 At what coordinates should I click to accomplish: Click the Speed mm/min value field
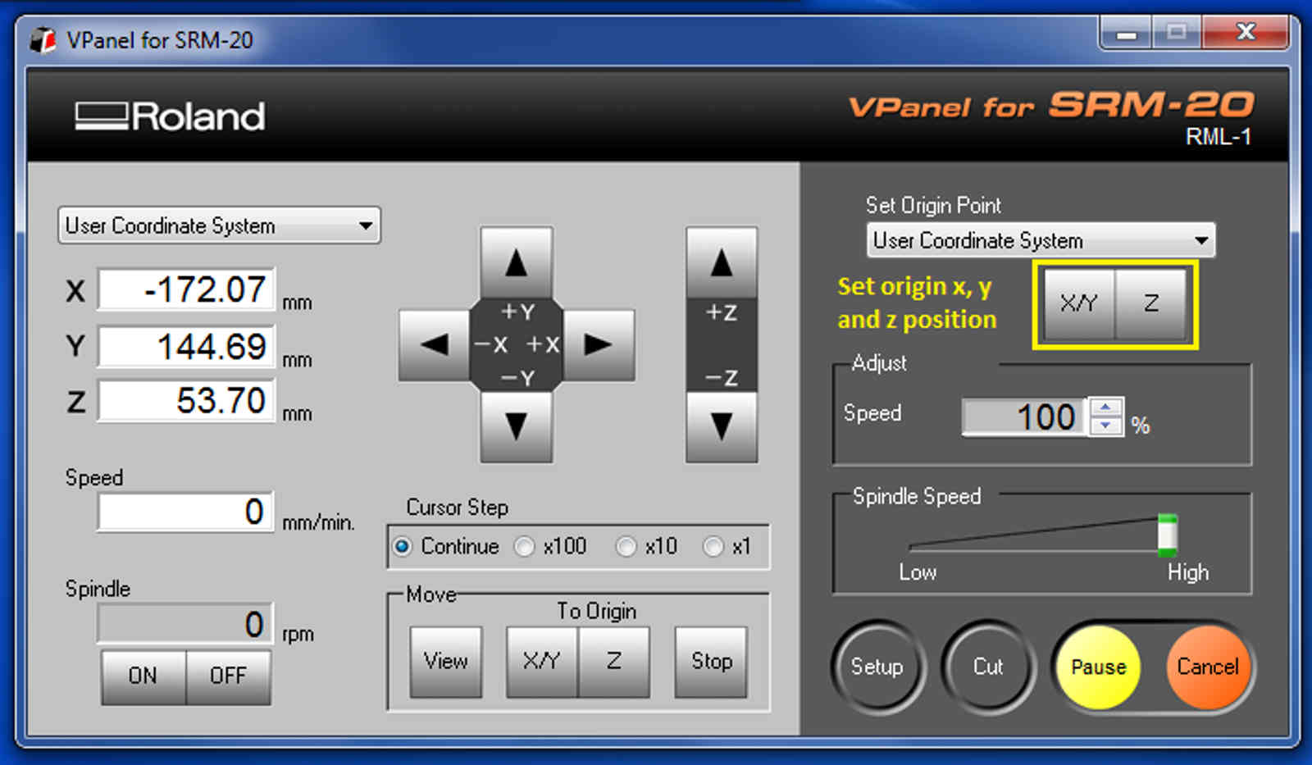point(186,512)
